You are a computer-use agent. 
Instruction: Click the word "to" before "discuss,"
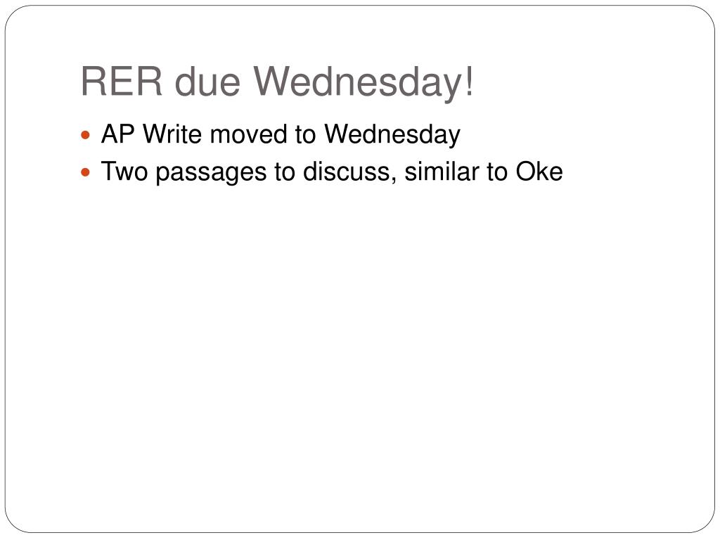click(x=285, y=172)
